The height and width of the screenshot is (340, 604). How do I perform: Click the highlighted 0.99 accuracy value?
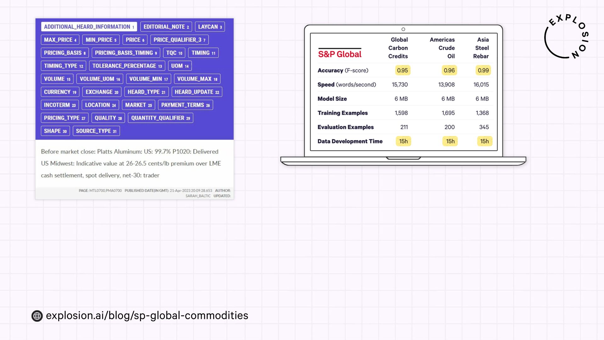483,71
